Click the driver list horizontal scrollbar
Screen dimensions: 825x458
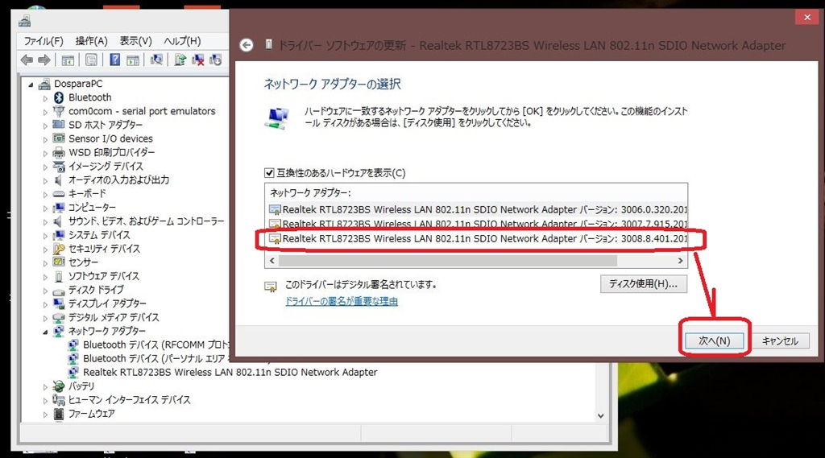click(476, 261)
